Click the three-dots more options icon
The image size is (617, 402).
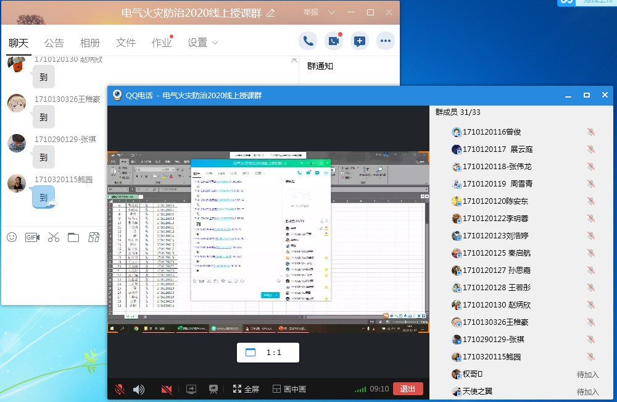pyautogui.click(x=386, y=41)
